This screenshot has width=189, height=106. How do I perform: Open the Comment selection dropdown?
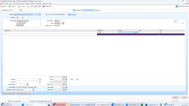pyautogui.click(x=40, y=79)
